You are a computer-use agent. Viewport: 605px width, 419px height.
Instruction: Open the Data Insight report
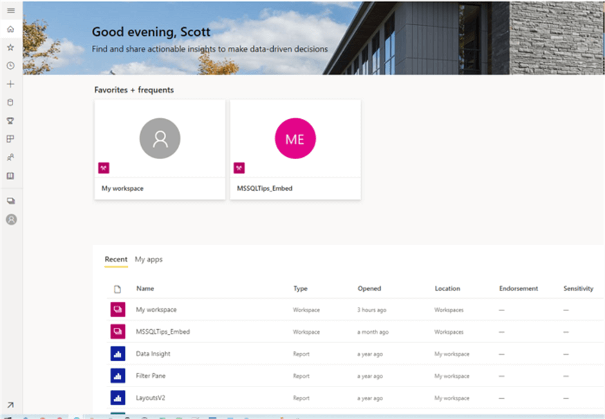click(x=153, y=354)
